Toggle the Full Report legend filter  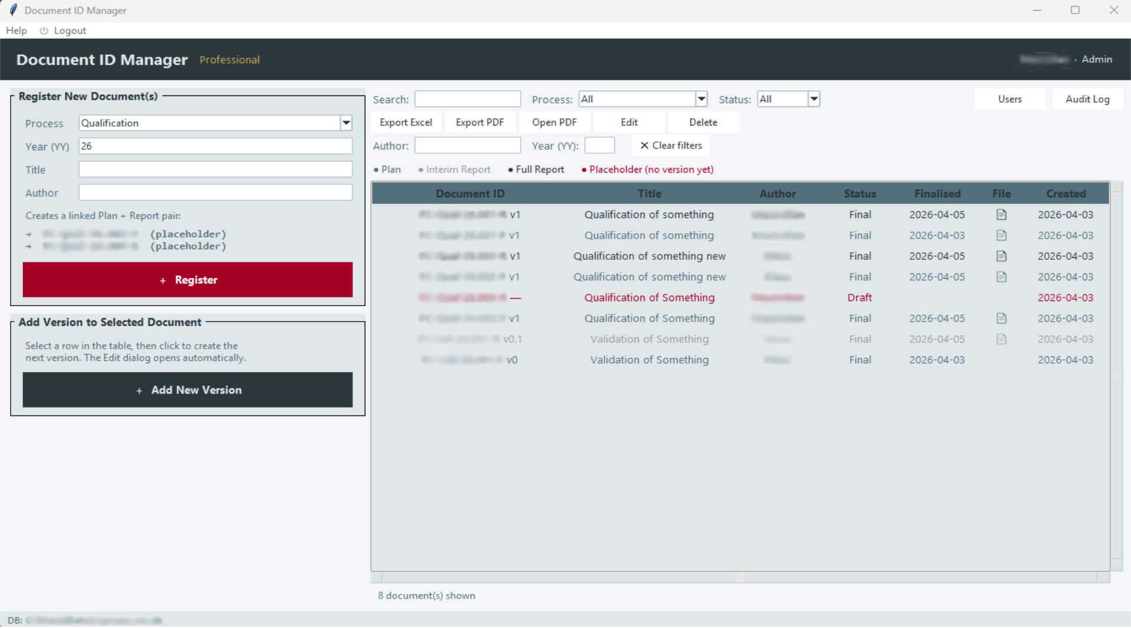point(535,169)
